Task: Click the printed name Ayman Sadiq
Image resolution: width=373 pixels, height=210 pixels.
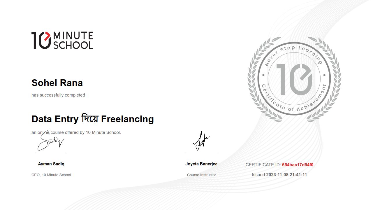Action: tap(51, 164)
